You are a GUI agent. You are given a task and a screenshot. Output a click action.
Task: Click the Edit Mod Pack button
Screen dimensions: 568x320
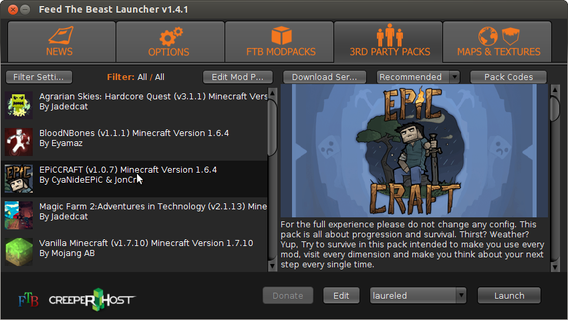click(238, 77)
